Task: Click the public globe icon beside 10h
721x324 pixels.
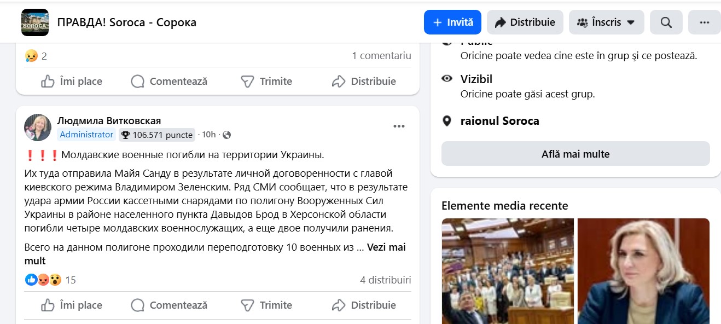Action: 227,135
